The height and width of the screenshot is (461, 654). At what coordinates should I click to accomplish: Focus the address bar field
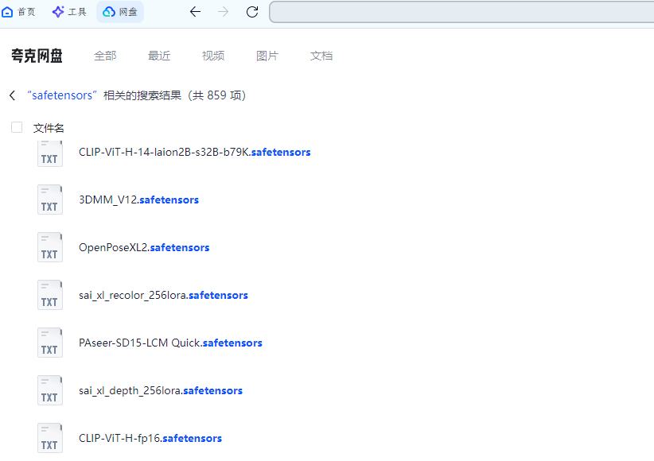pos(461,12)
